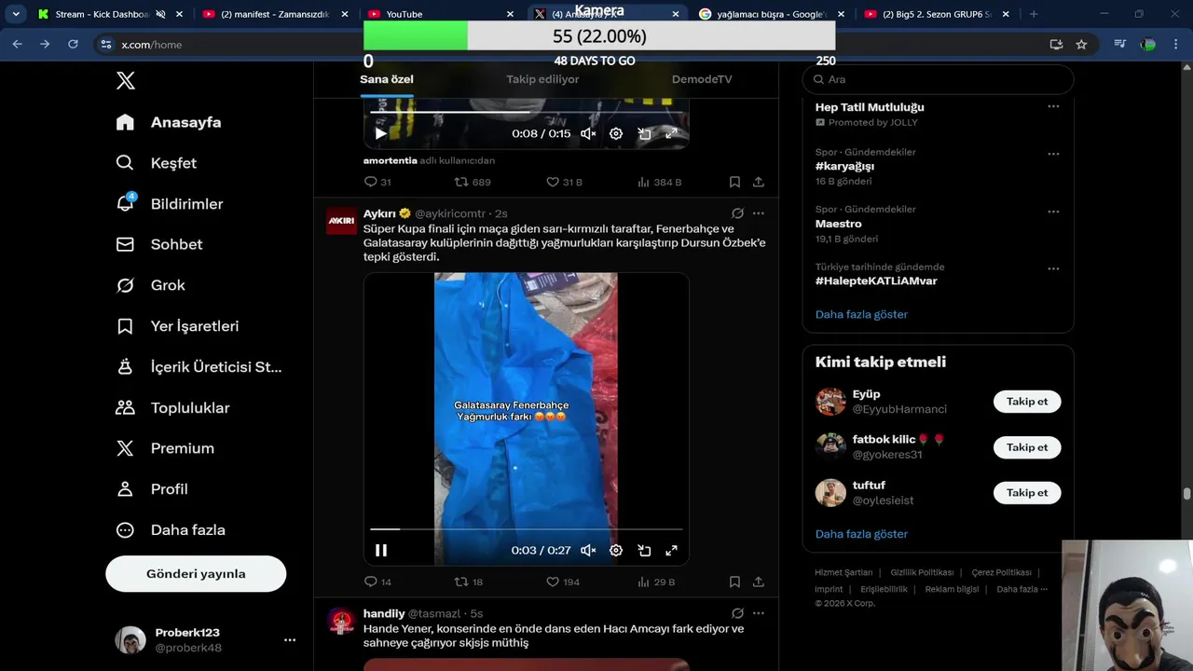This screenshot has width=1193, height=671.
Task: Open İçerik Üreticisi Studio item
Action: pyautogui.click(x=199, y=367)
